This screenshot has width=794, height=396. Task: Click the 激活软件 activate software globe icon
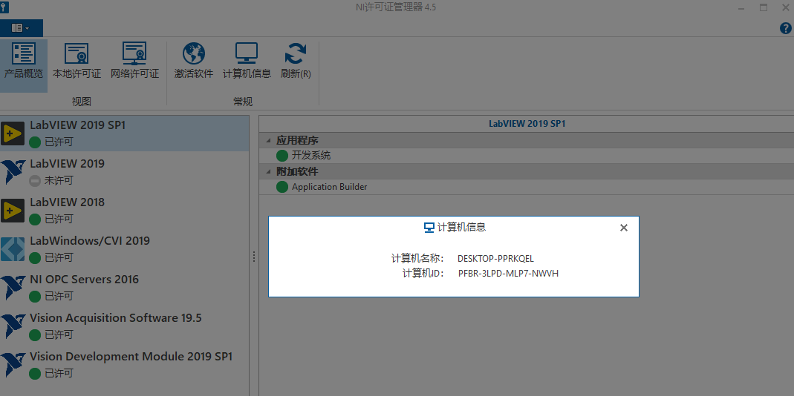[193, 53]
